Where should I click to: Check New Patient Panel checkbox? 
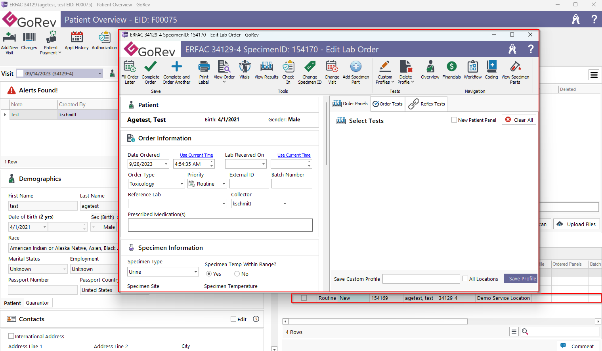point(454,120)
